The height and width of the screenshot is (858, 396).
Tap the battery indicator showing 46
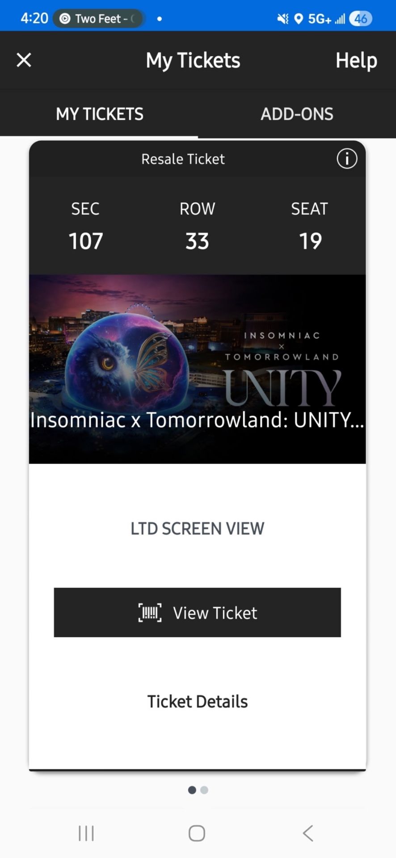pos(361,19)
